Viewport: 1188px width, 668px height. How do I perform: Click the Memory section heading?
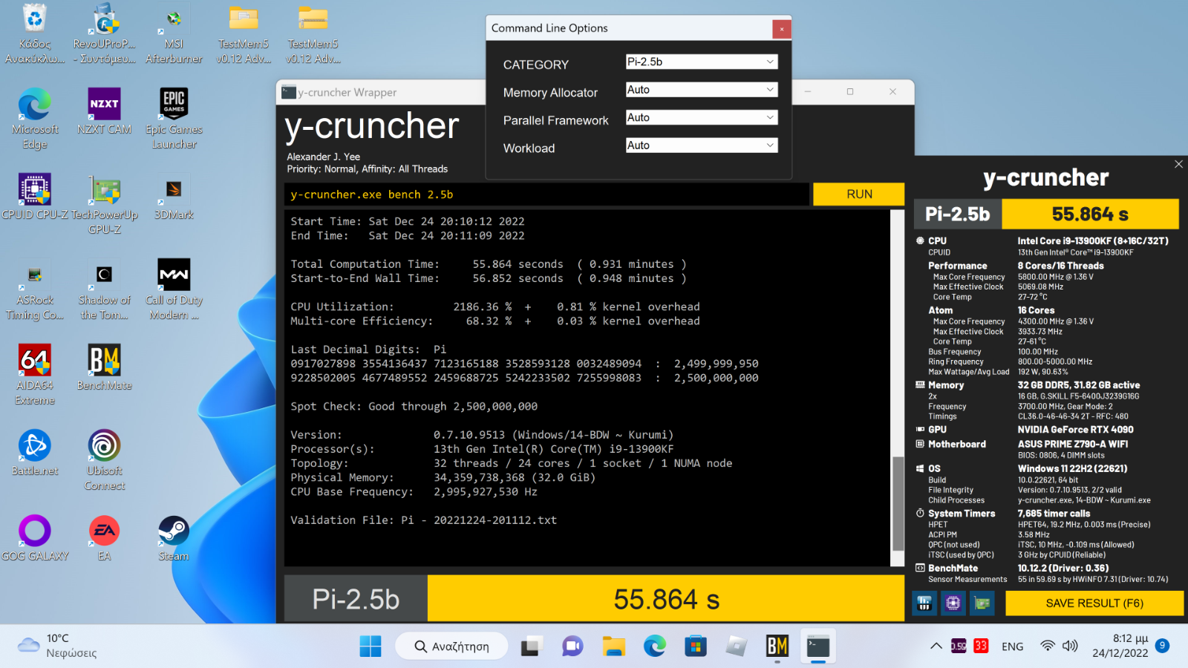945,385
